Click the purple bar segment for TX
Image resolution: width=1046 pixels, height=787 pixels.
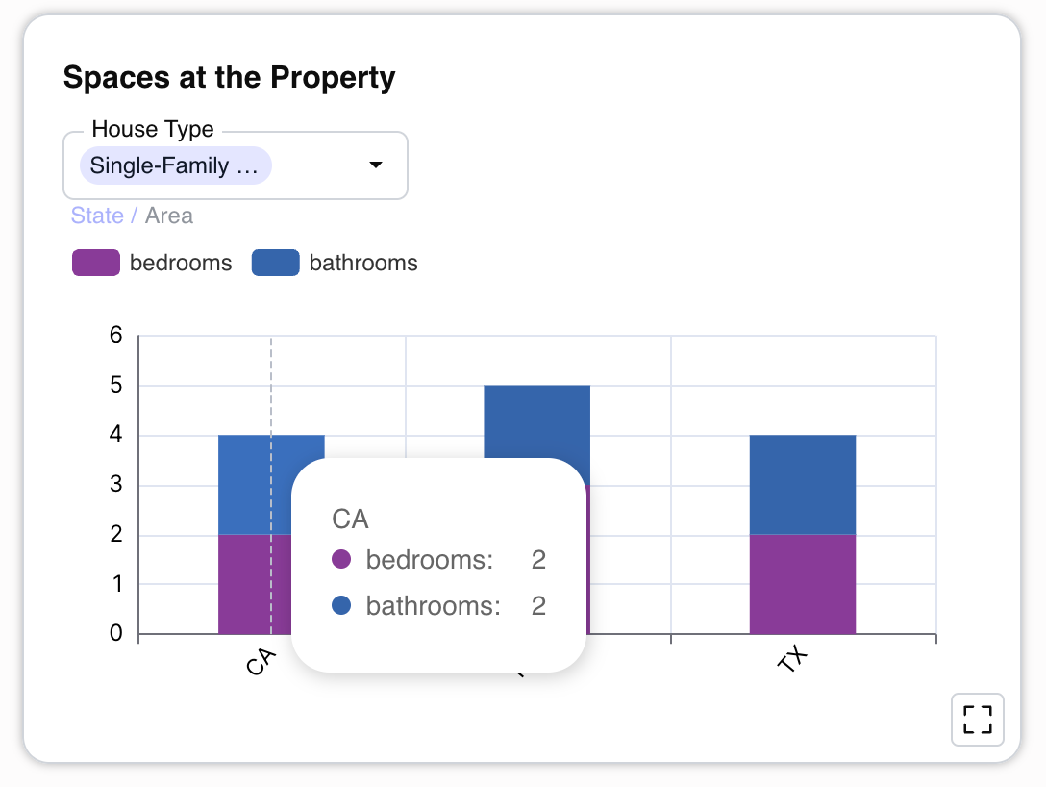802,582
